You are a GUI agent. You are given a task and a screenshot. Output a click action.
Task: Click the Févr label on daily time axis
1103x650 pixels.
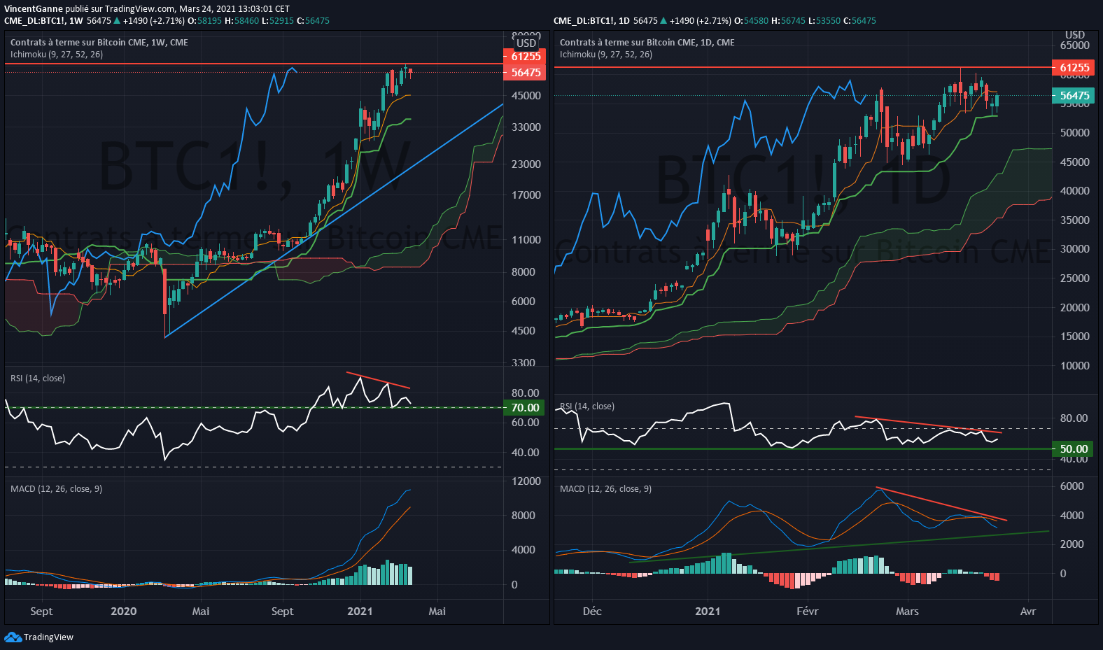click(807, 612)
